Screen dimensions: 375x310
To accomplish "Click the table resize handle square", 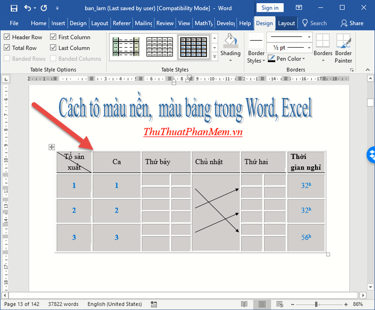I will 328,254.
